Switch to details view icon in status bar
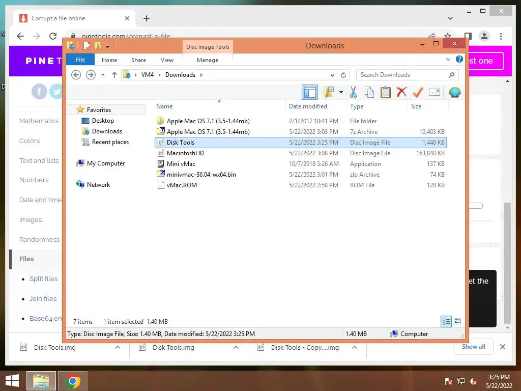 click(446, 321)
